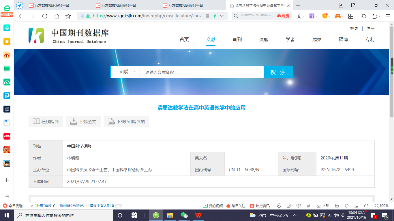Viewport: 394px width, 221px height.
Task: Click the browser home icon
Action: tap(57, 16)
